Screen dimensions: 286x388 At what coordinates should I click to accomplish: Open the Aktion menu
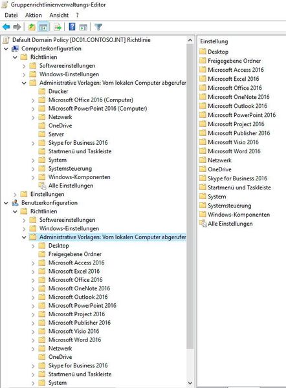33,15
